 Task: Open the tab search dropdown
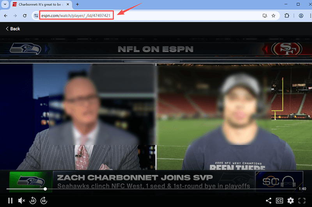[x=5, y=4]
